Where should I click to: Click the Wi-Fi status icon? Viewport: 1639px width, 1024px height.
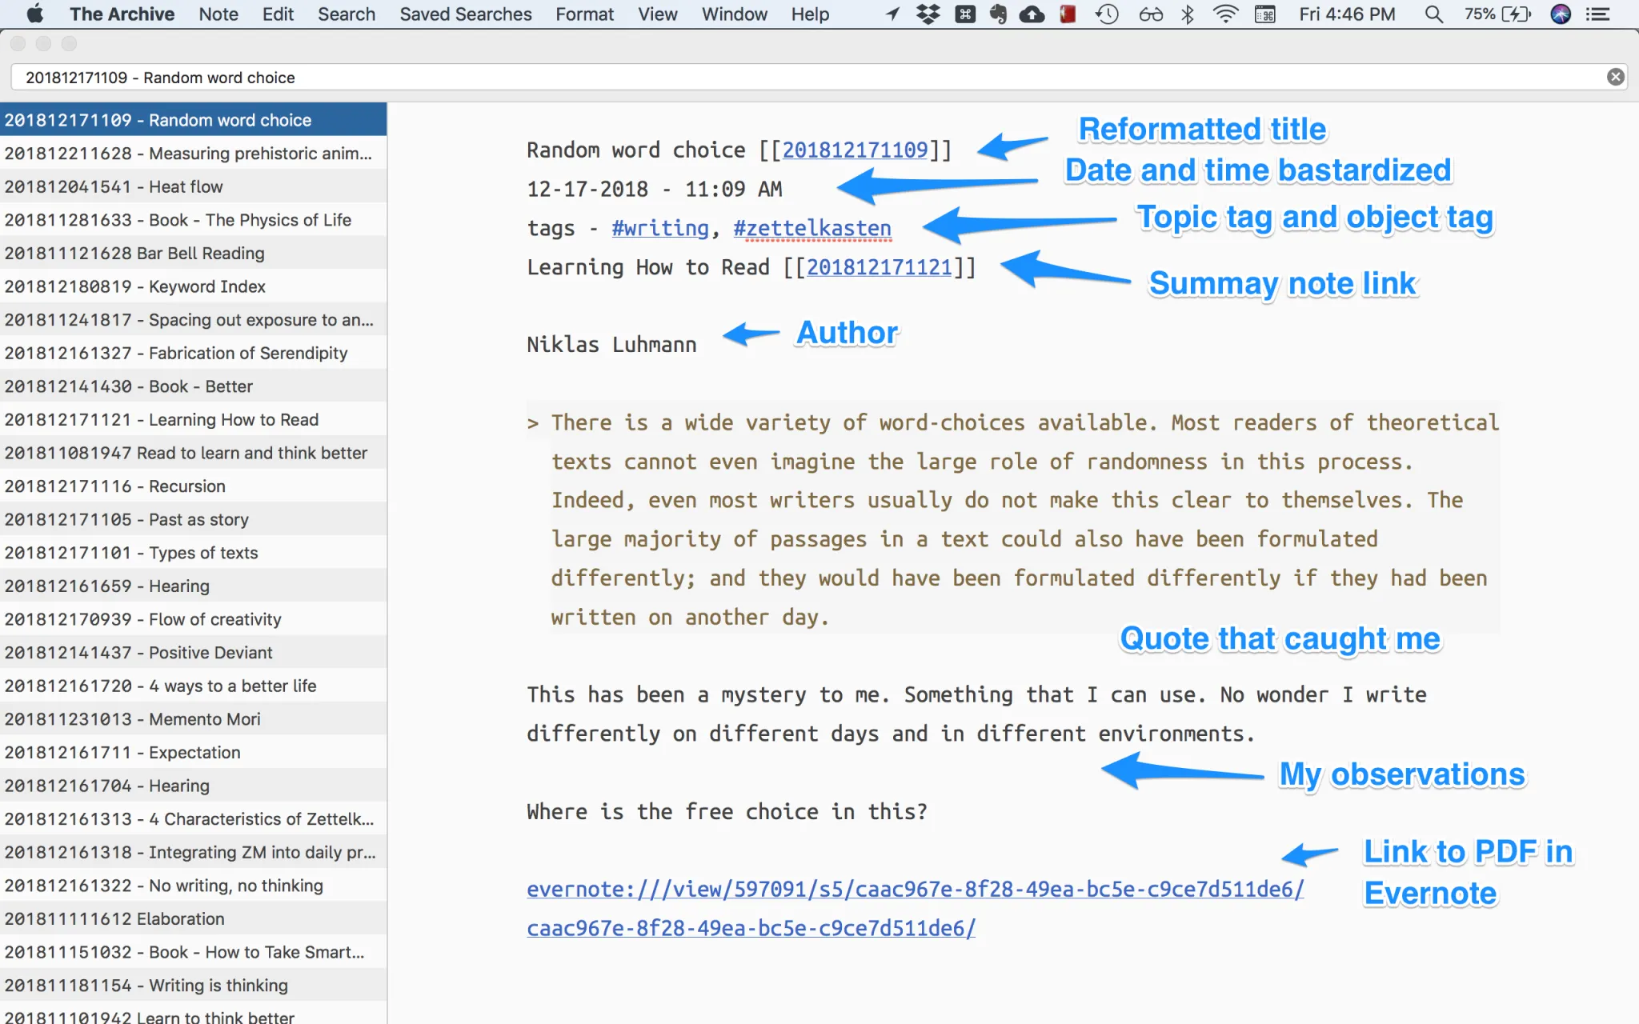pos(1224,14)
